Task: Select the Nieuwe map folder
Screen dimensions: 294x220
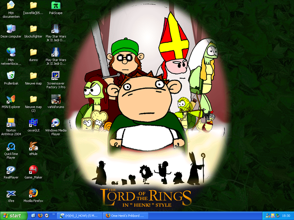Action: 33,78
